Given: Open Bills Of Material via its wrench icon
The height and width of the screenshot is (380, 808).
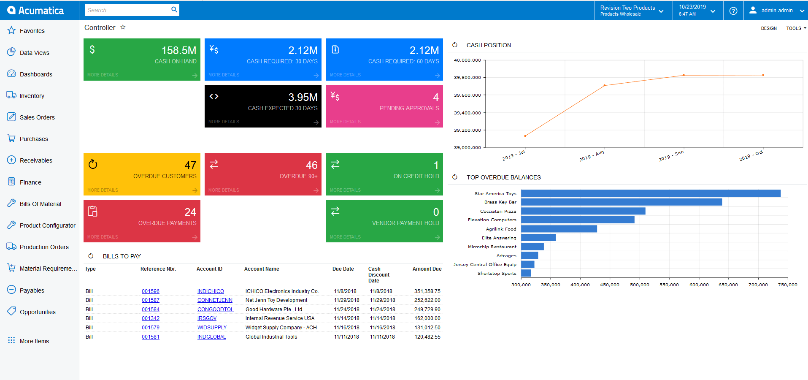Looking at the screenshot, I should click(x=11, y=204).
